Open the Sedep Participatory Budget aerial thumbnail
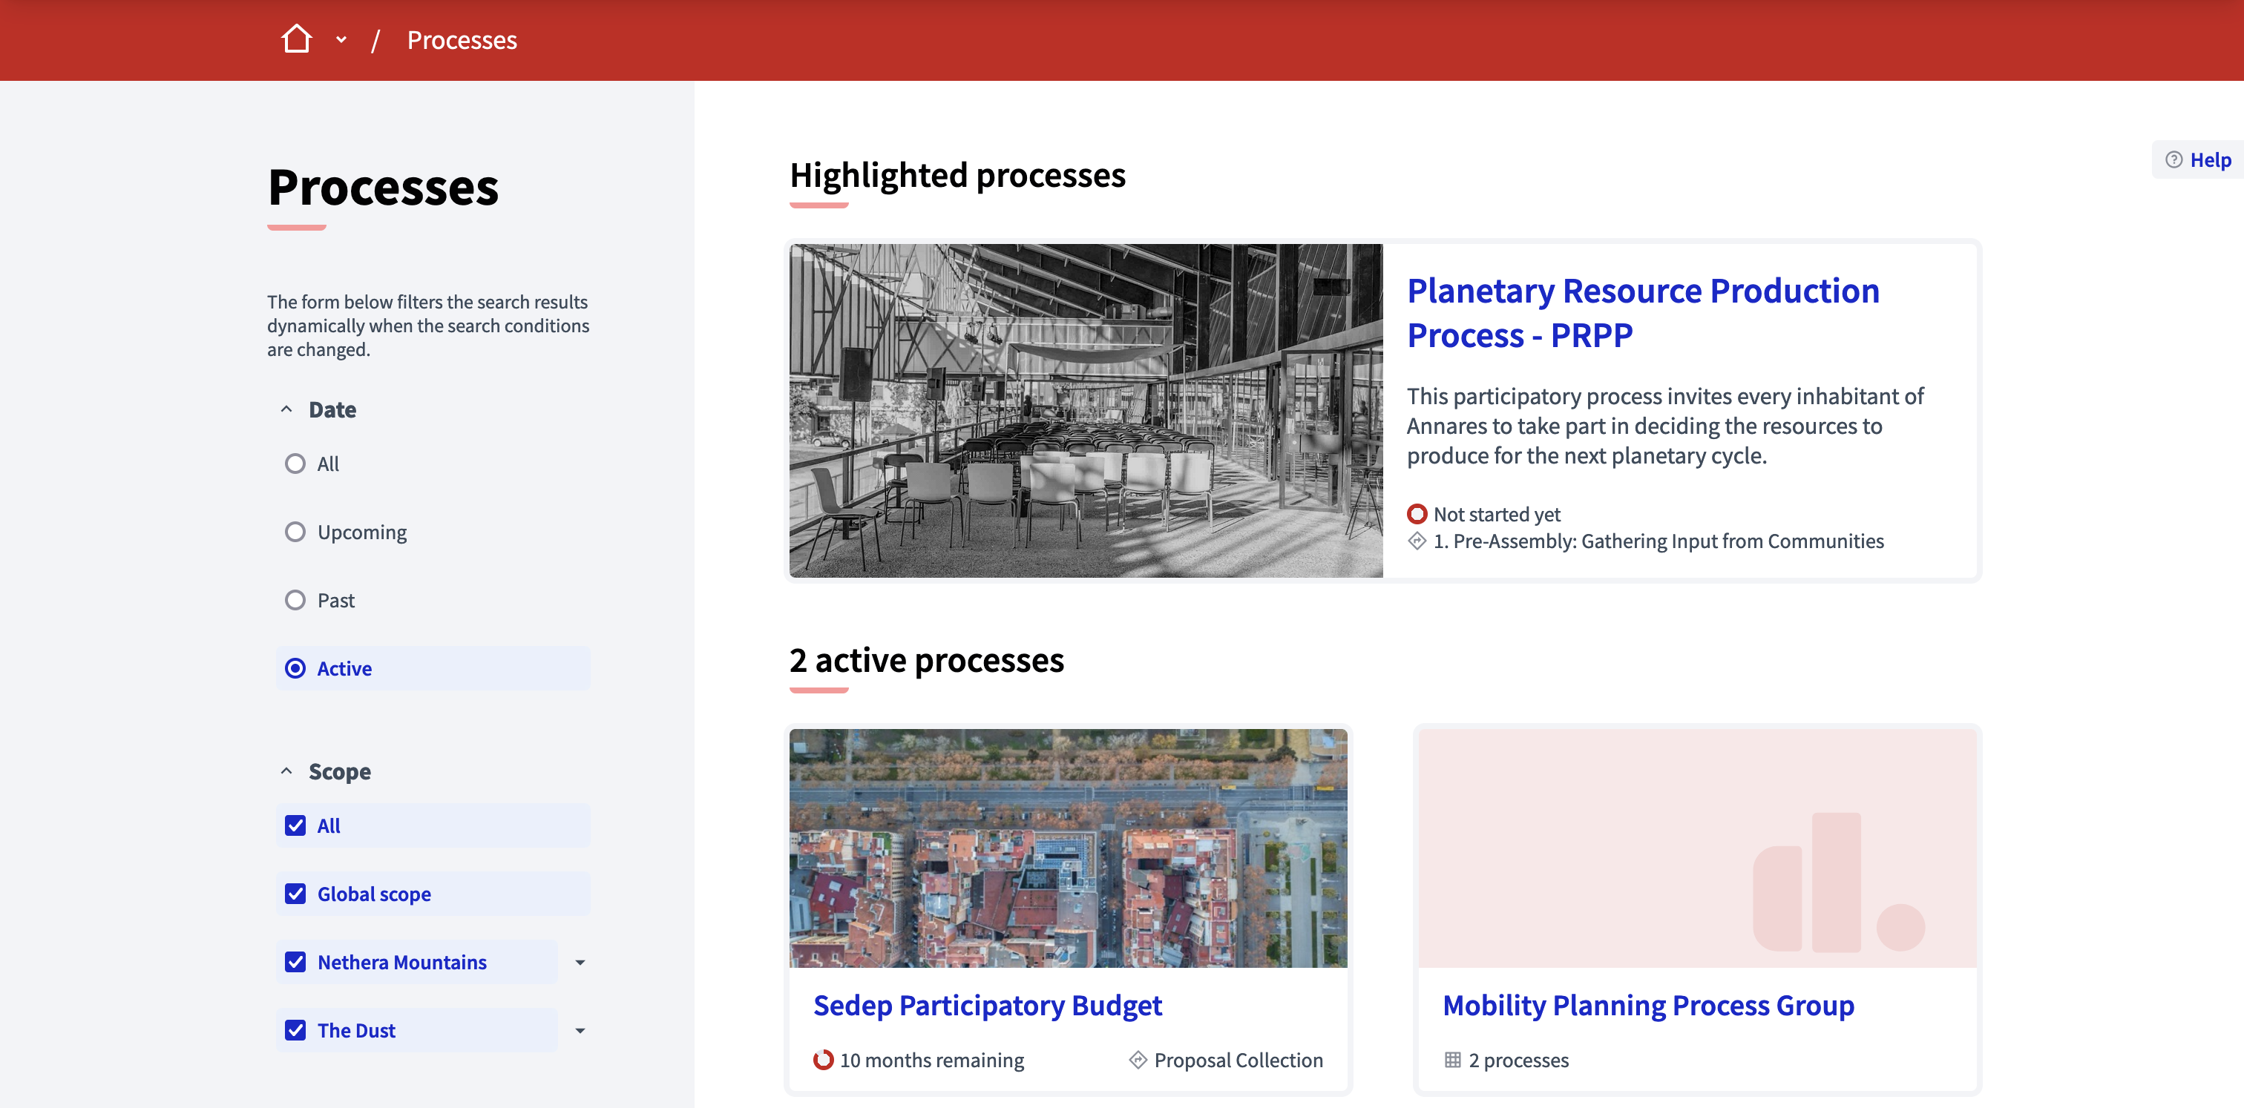 [x=1068, y=848]
